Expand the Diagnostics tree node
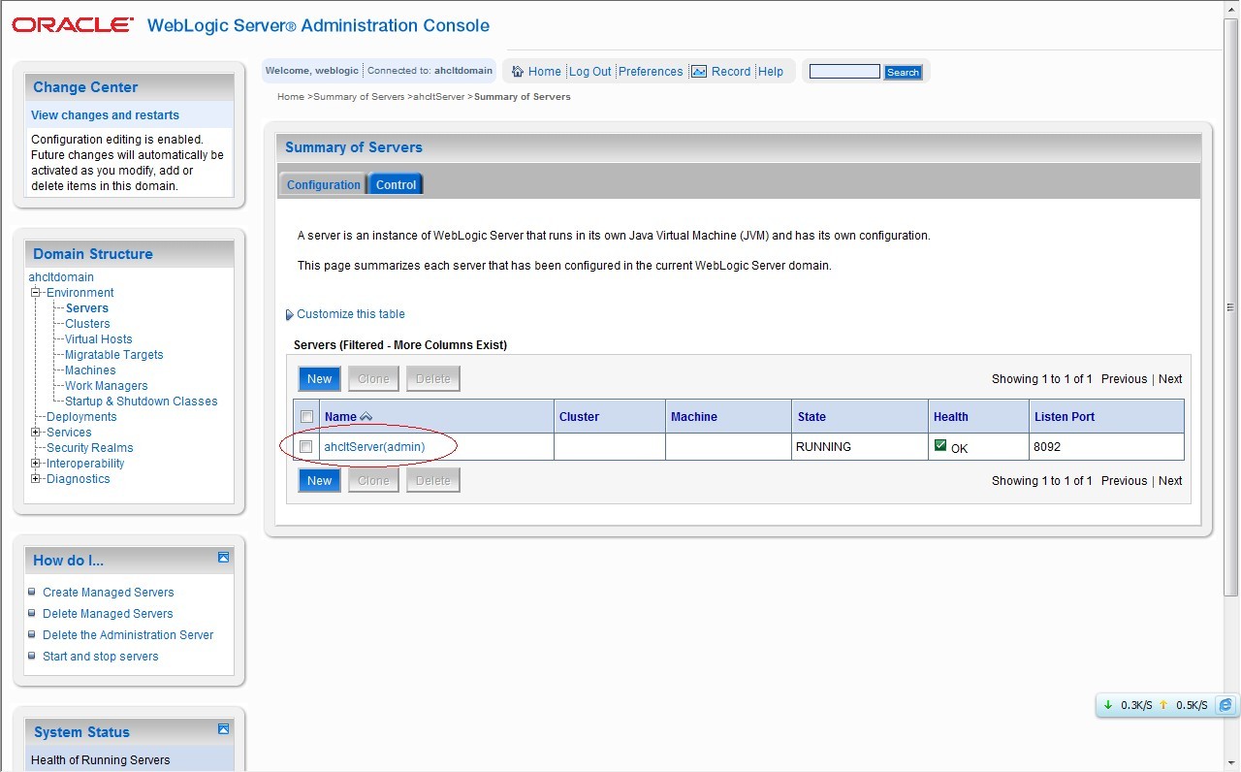Screen dimensions: 1241x772 coord(36,479)
